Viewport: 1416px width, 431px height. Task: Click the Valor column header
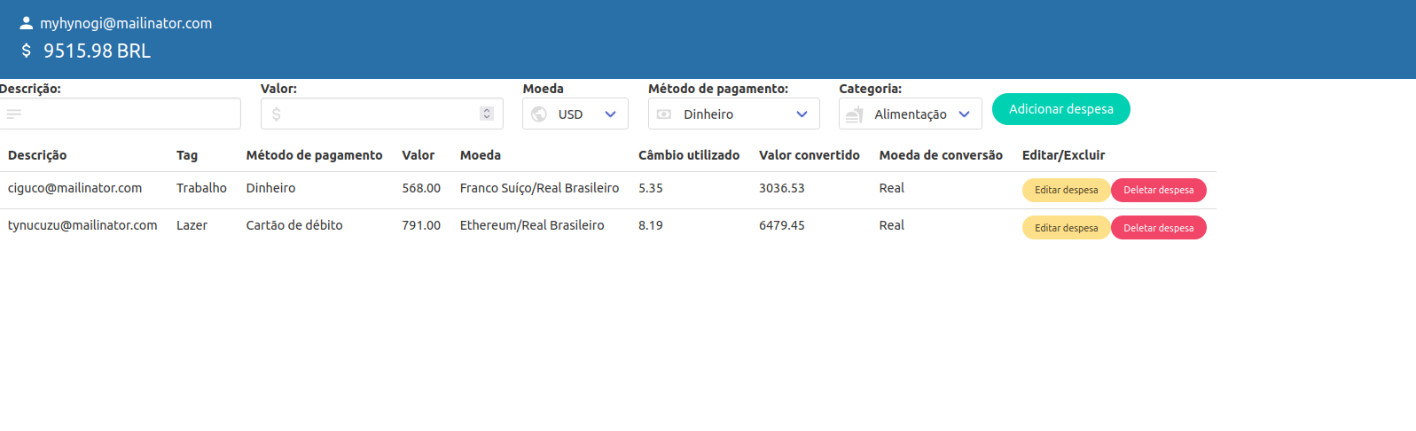click(x=419, y=155)
